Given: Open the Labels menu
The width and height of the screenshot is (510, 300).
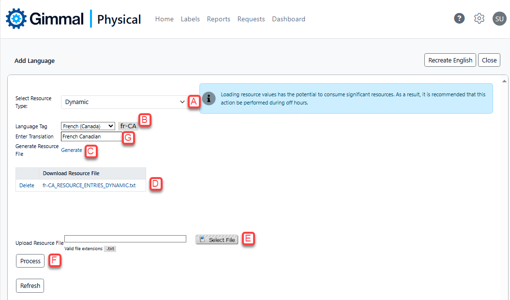Looking at the screenshot, I should tap(190, 19).
